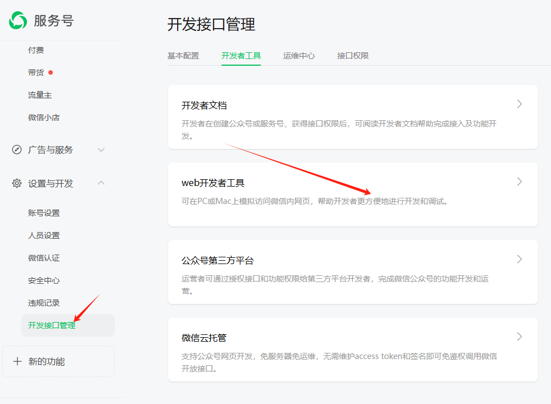Screen dimensions: 551x404
Task: Click the description under web开发者工具
Action: [314, 201]
